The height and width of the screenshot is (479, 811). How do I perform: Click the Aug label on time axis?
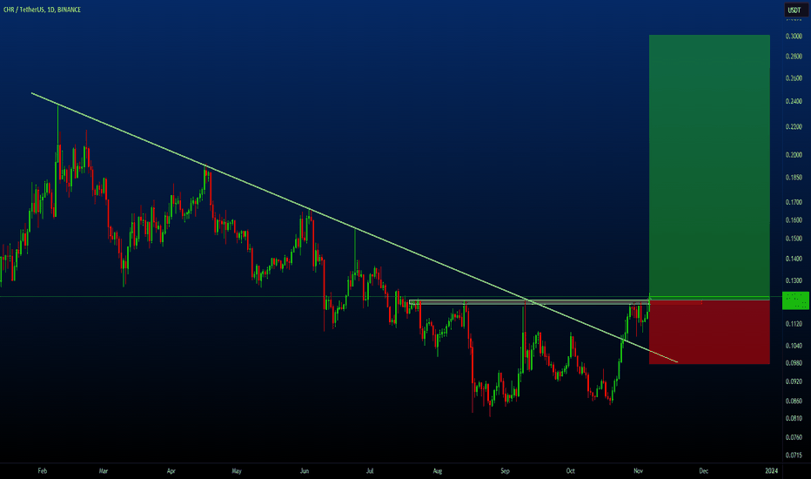(x=438, y=471)
